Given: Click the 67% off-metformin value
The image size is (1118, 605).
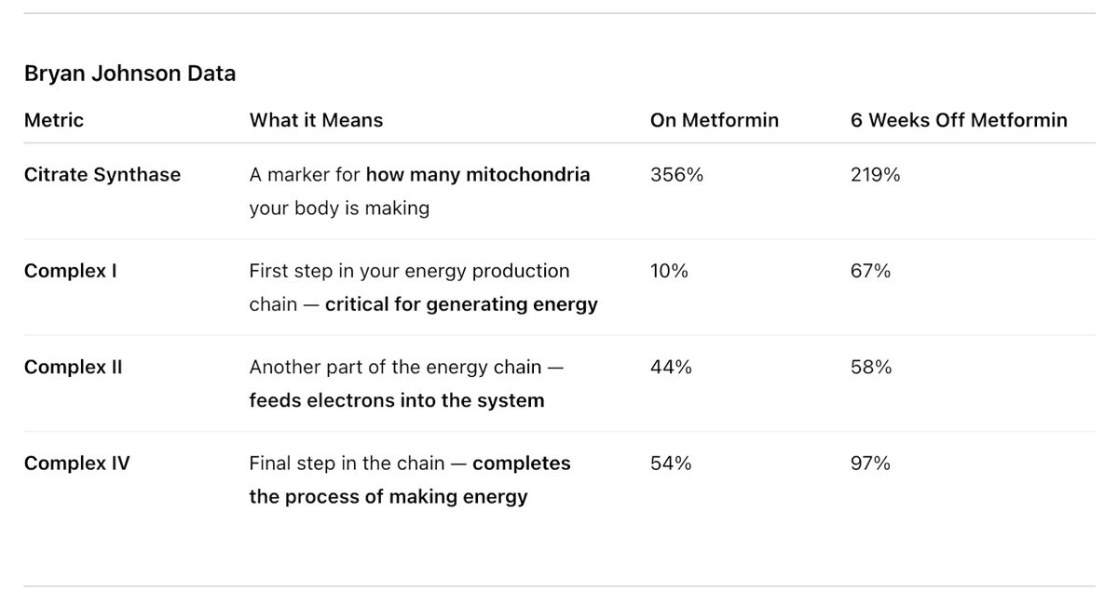Looking at the screenshot, I should pos(870,271).
